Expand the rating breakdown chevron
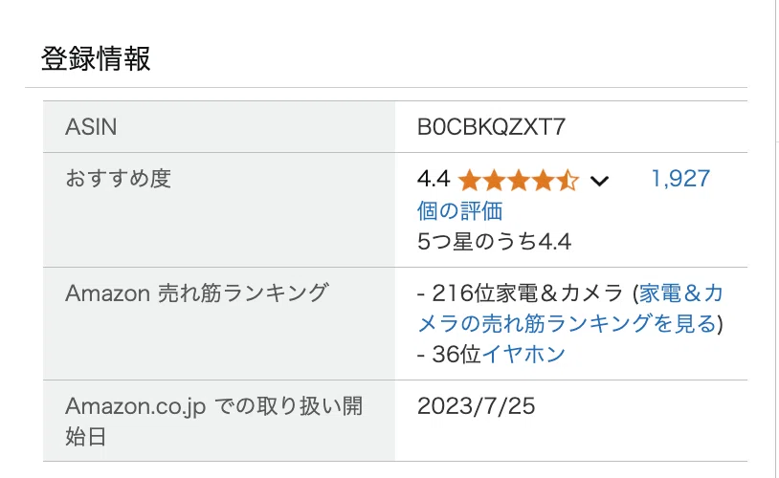 pyautogui.click(x=599, y=182)
